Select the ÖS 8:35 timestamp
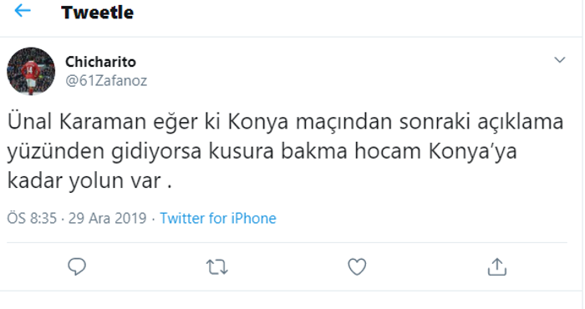Image resolution: width=585 pixels, height=309 pixels. pyautogui.click(x=32, y=218)
